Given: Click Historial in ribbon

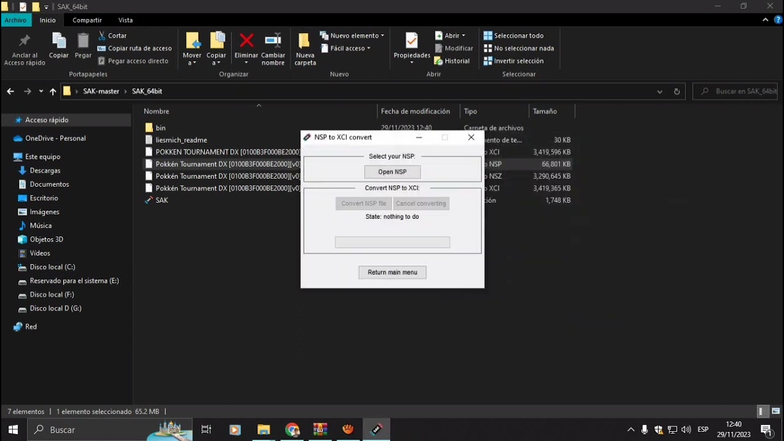Looking at the screenshot, I should pyautogui.click(x=452, y=61).
